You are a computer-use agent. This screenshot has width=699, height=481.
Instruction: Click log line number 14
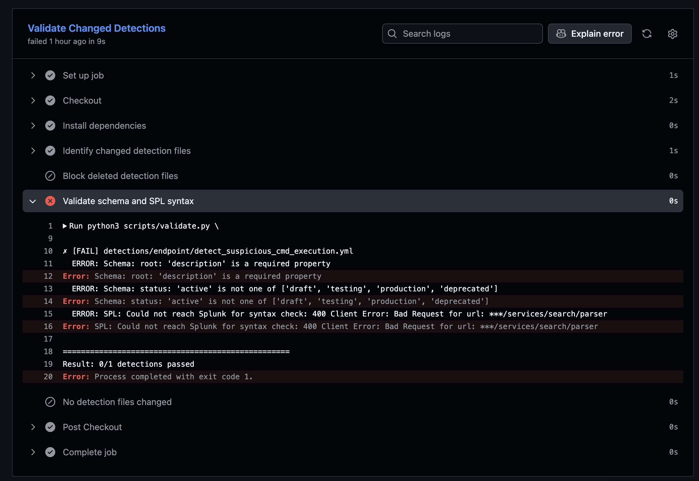pos(48,301)
